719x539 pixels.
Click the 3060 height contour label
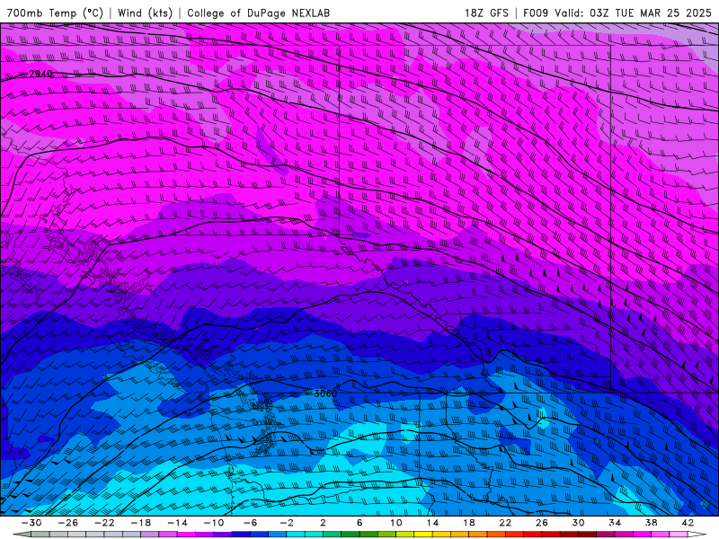point(326,393)
